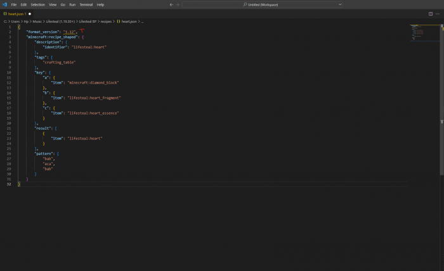Click the unsaved dot on heart.json tab
The width and height of the screenshot is (444, 271).
coord(30,14)
